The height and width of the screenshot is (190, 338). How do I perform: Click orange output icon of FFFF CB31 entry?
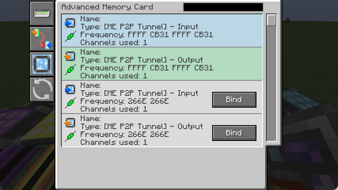(x=70, y=56)
